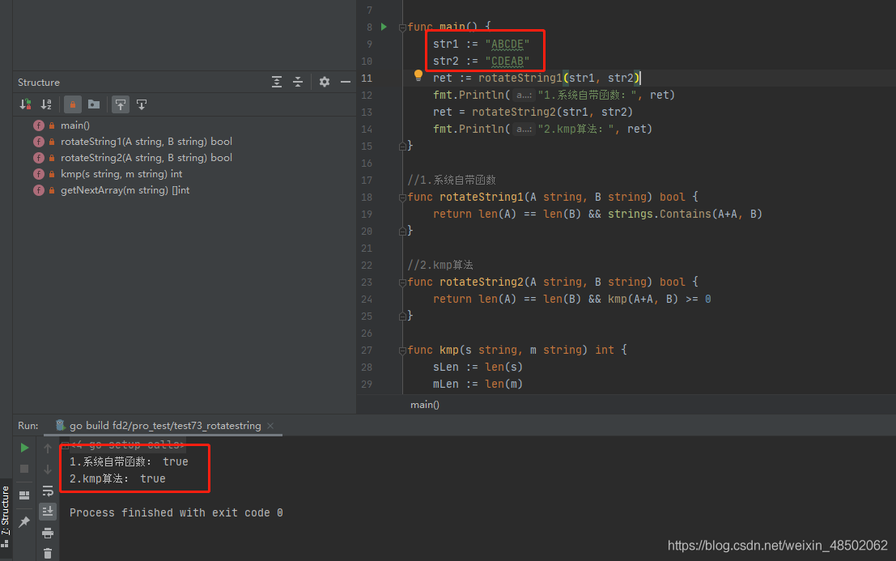896x561 pixels.
Task: Expand folded go setup calls in console
Action: (66, 445)
